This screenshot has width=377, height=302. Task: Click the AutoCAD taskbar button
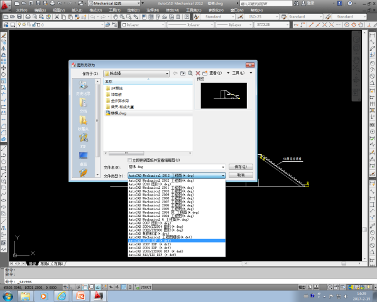(x=99, y=296)
